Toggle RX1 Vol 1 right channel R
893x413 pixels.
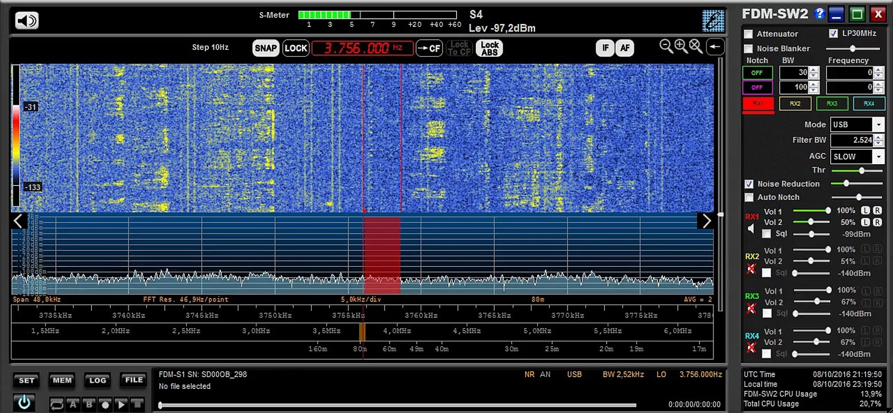(x=878, y=211)
